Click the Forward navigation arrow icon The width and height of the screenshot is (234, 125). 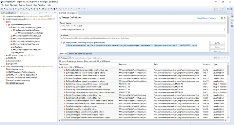pyautogui.click(x=82, y=9)
